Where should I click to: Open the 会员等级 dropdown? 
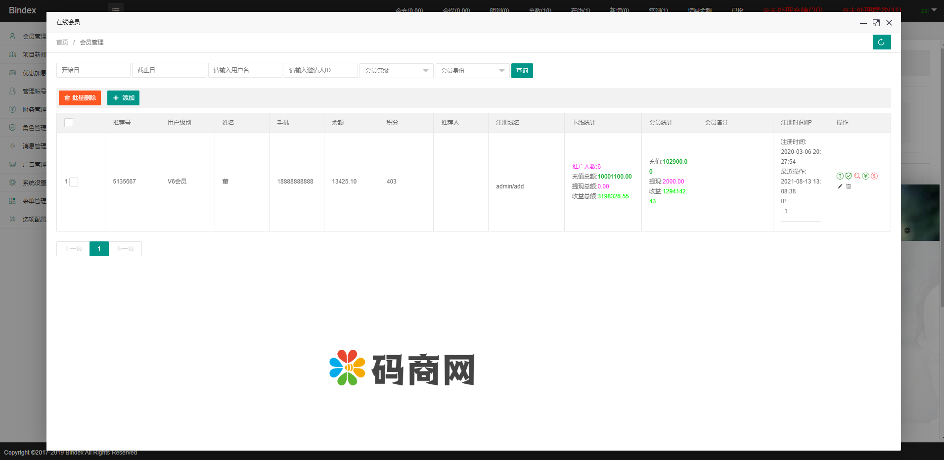point(396,71)
